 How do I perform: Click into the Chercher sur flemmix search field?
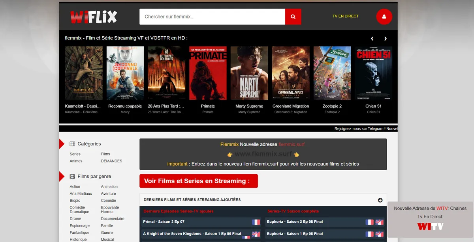click(212, 17)
